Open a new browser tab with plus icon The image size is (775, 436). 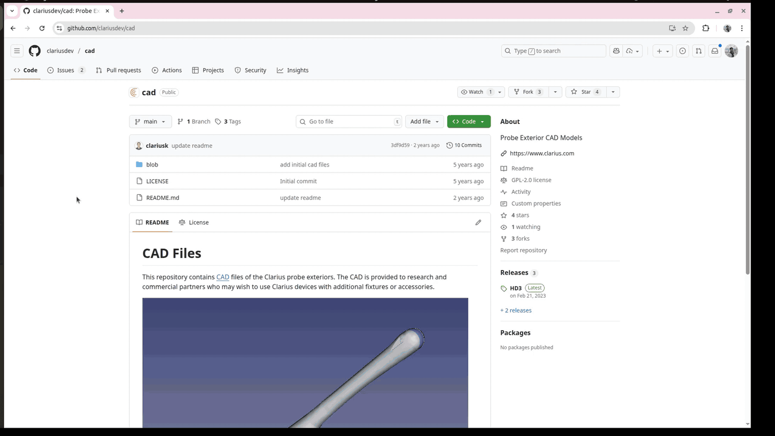click(x=122, y=11)
